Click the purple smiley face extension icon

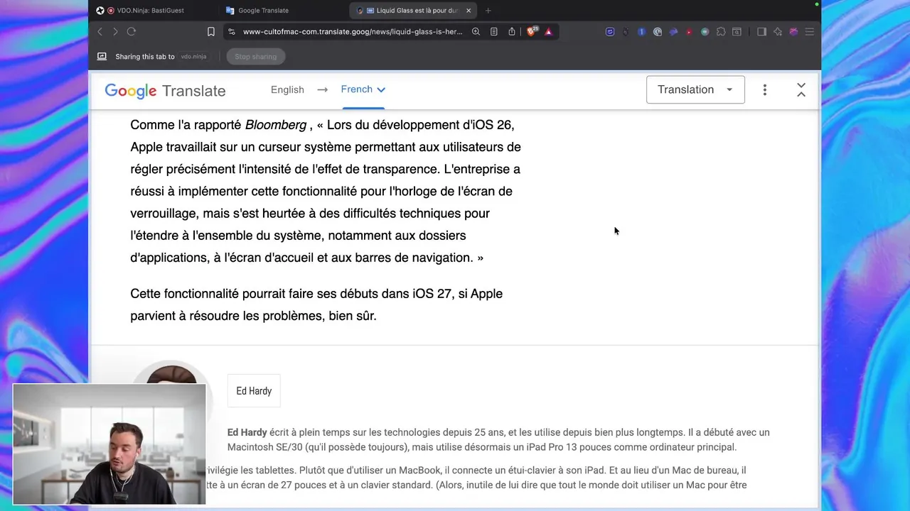click(610, 32)
